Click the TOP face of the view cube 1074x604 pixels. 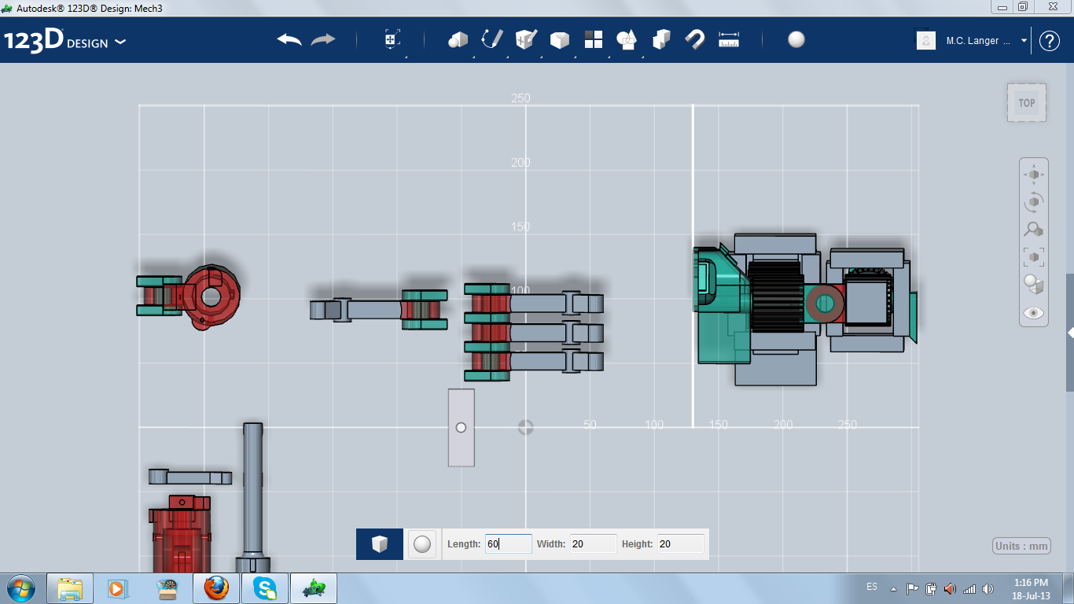coord(1027,103)
